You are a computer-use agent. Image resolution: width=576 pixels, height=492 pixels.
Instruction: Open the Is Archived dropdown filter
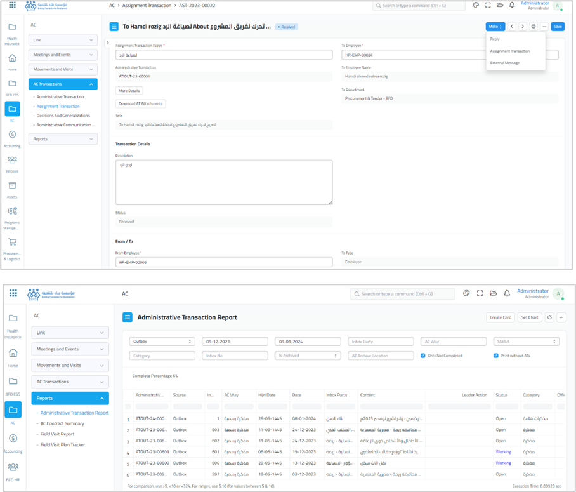[307, 356]
